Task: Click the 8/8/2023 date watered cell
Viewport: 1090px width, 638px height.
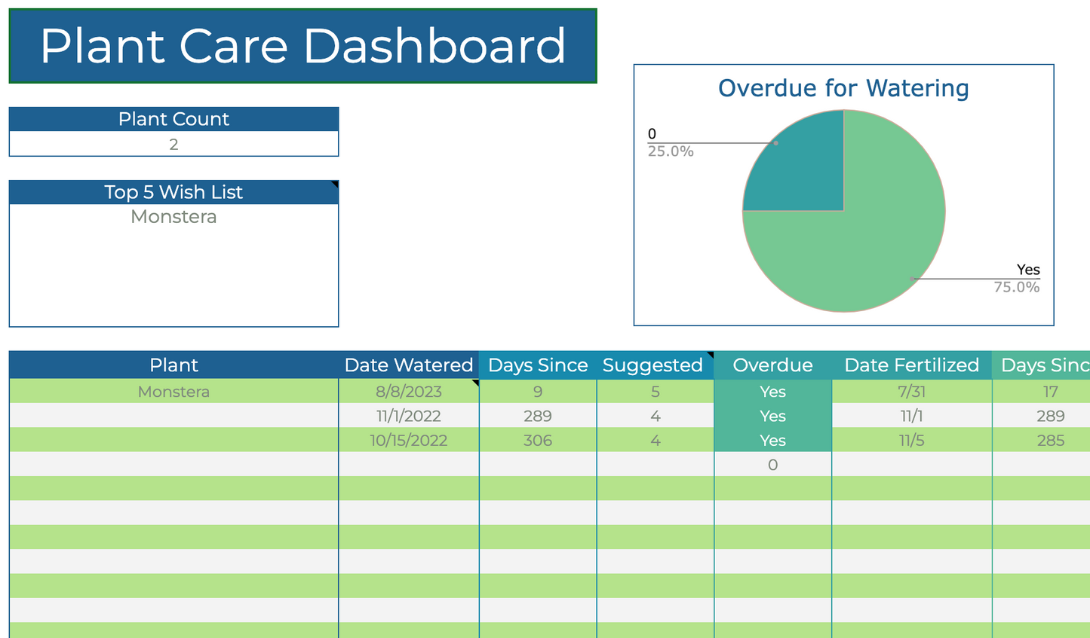Action: click(x=408, y=392)
